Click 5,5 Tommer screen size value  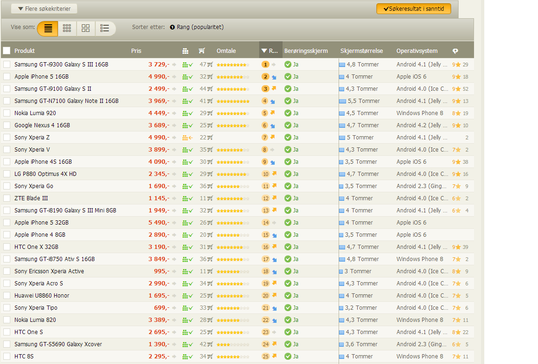click(364, 101)
